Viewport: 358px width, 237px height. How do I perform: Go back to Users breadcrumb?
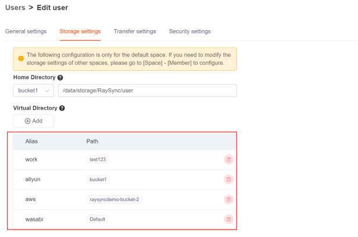pos(15,8)
